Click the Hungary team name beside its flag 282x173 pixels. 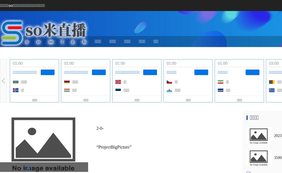74,90
